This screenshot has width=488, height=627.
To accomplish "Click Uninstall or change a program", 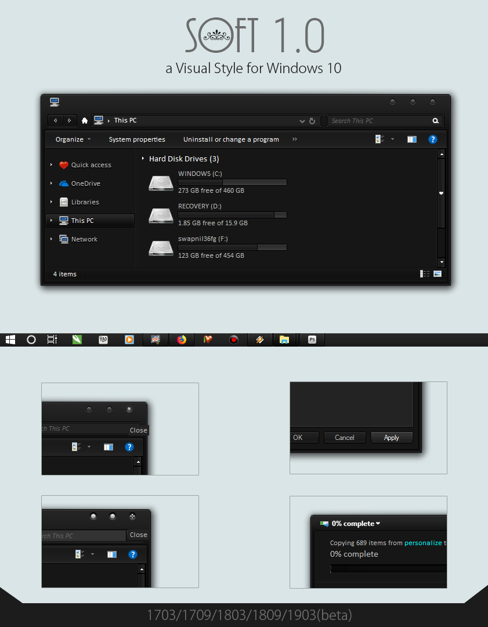I will 231,139.
